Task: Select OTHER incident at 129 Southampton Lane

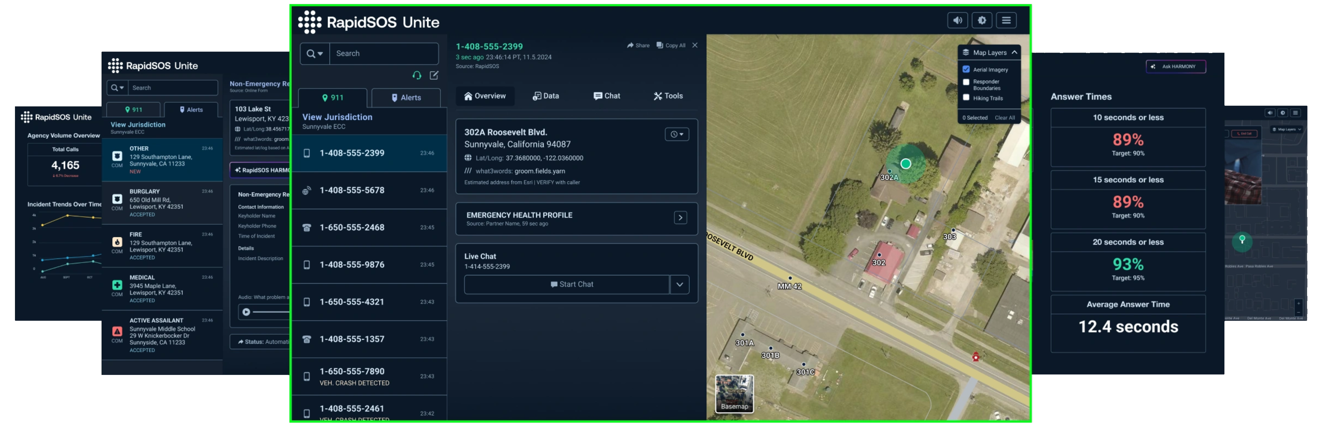Action: pyautogui.click(x=162, y=160)
